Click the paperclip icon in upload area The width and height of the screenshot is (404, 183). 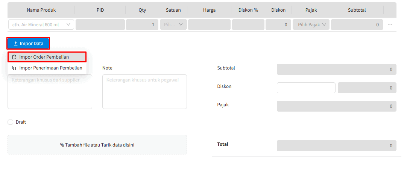coord(62,145)
